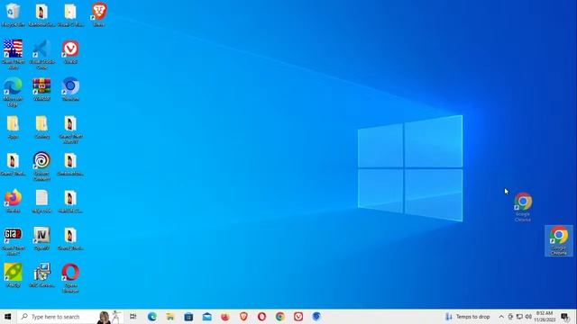The height and width of the screenshot is (324, 577).
Task: Select the unhighlighted Google Chrome desktop shortcut
Action: 523,207
